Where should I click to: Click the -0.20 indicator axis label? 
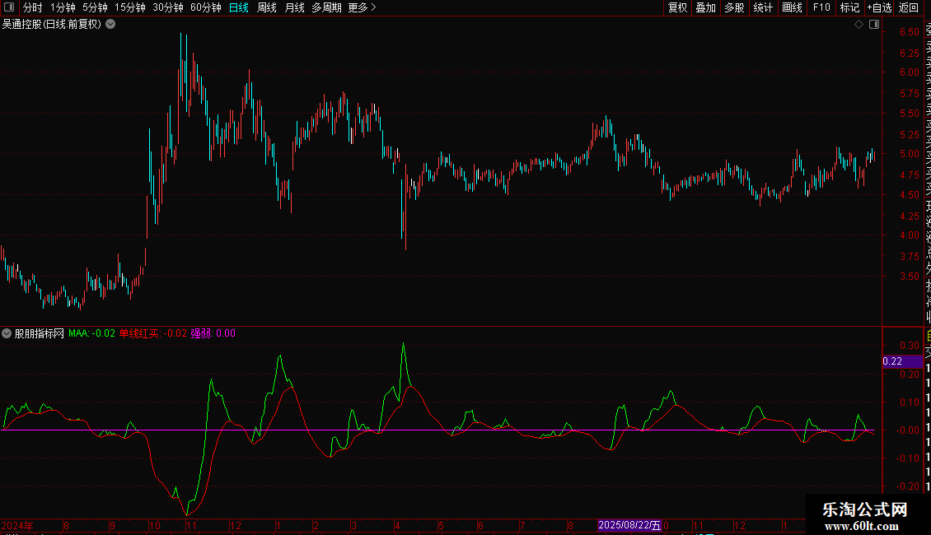coord(907,486)
